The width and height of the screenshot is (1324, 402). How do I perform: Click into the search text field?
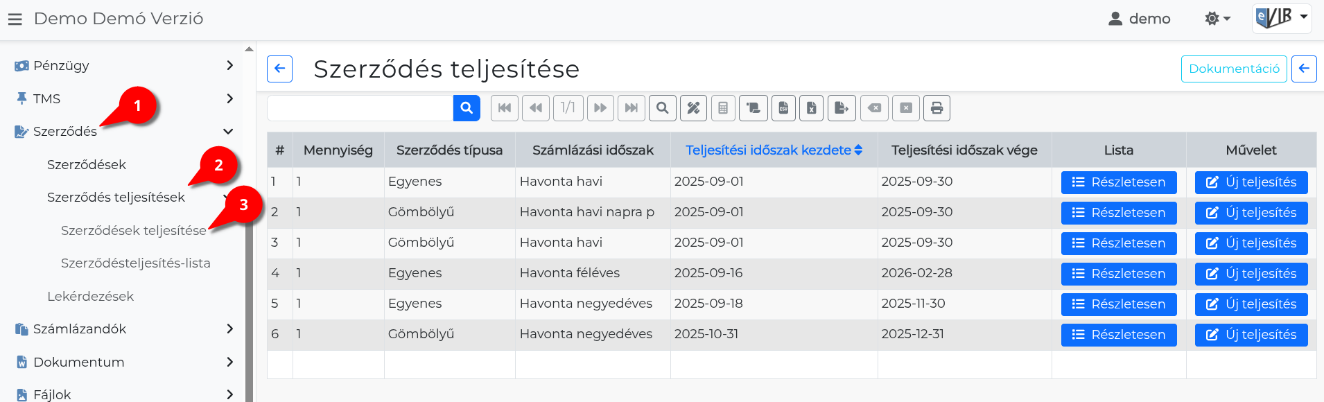click(360, 108)
